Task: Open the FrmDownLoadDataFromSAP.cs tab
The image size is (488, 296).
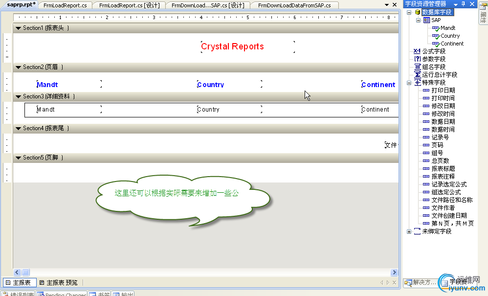Action: pyautogui.click(x=294, y=5)
